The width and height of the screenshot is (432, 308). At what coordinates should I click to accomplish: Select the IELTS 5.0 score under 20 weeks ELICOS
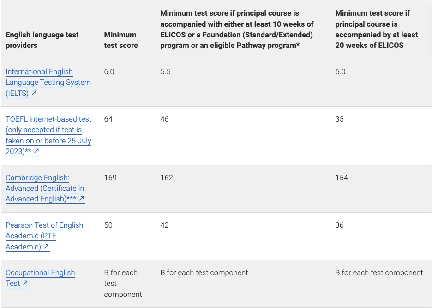(340, 72)
